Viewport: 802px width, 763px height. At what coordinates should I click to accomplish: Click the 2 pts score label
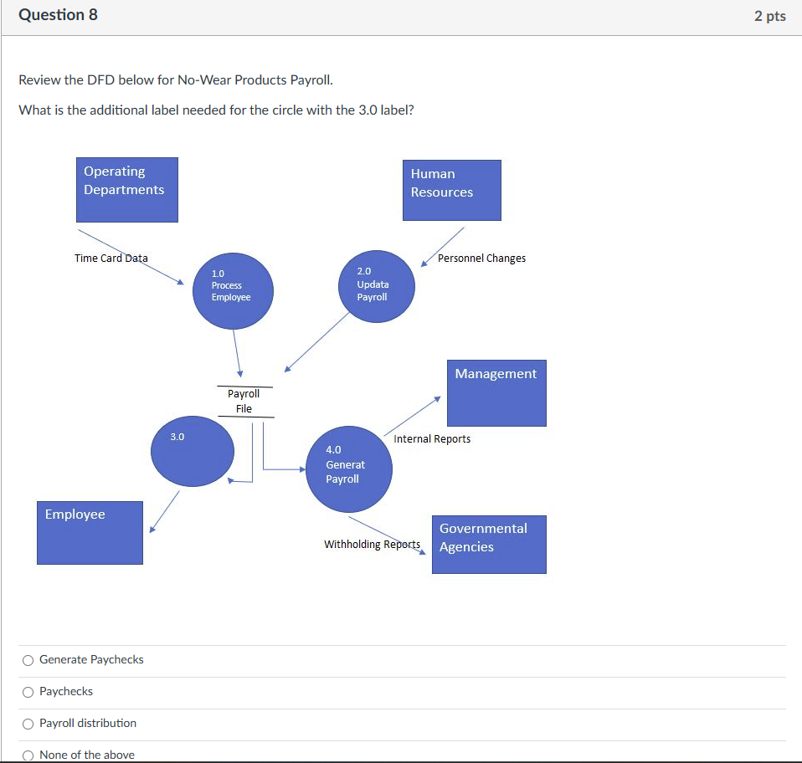[770, 16]
